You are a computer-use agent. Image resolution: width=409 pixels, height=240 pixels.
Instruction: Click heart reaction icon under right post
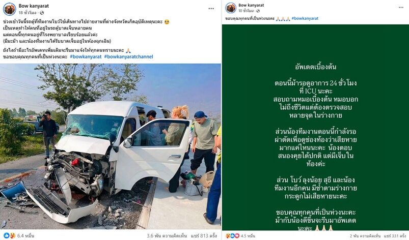237,235
